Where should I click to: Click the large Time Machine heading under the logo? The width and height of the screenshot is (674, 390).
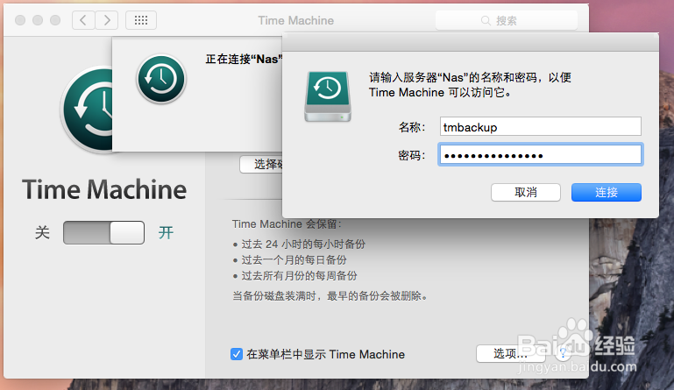104,189
